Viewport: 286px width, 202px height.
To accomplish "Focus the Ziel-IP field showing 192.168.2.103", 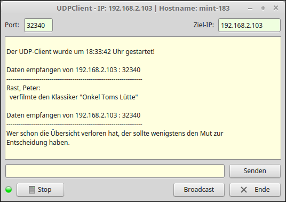I will click(x=249, y=25).
